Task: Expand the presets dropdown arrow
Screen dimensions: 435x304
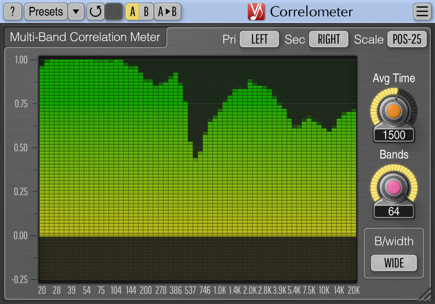Action: tap(76, 12)
